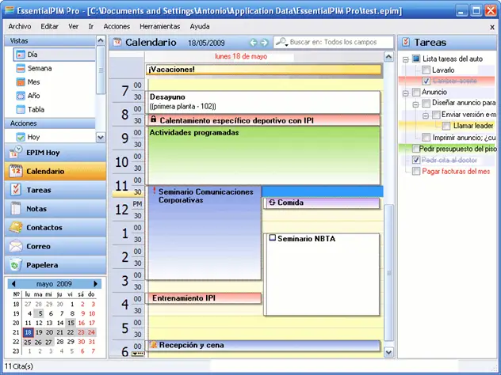
Task: Open the Ver menu
Action: tap(73, 26)
